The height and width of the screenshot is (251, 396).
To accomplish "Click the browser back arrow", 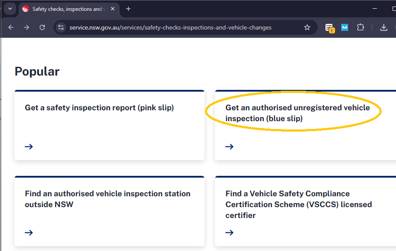I will (x=11, y=27).
